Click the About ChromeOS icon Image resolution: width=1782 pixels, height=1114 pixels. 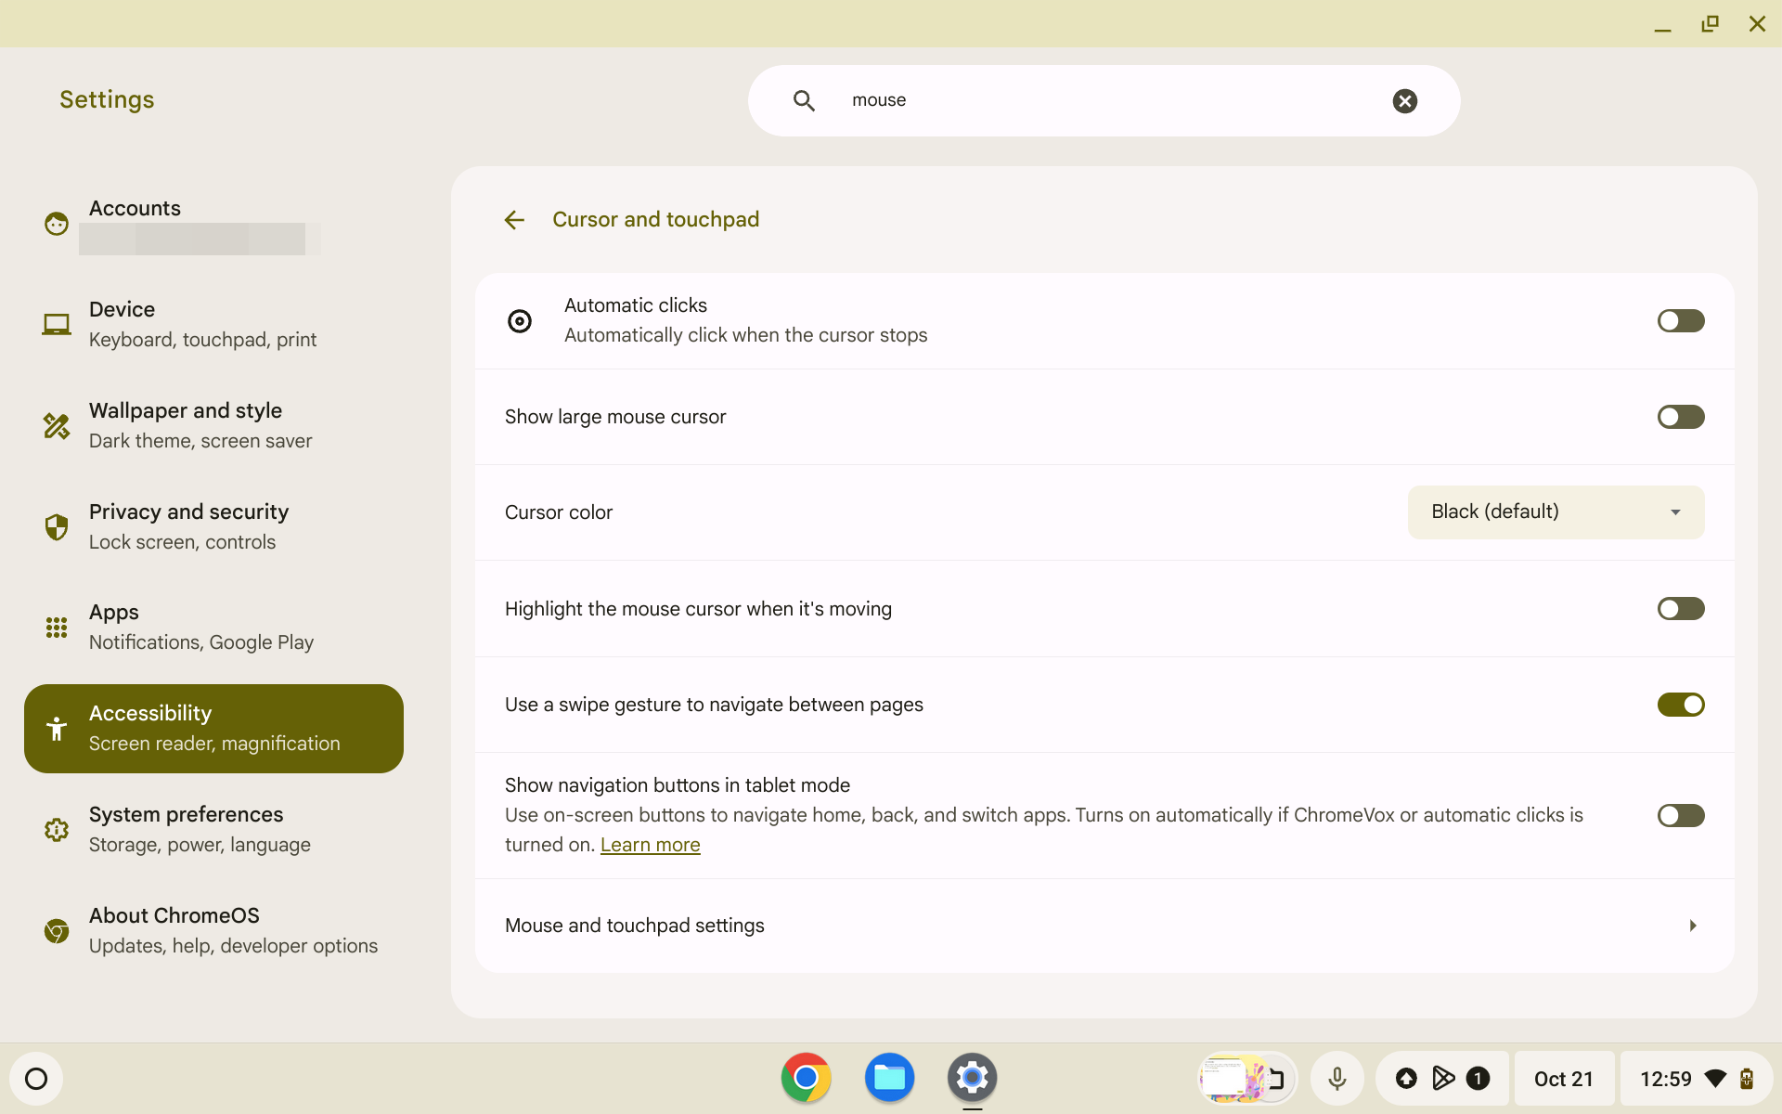(54, 929)
